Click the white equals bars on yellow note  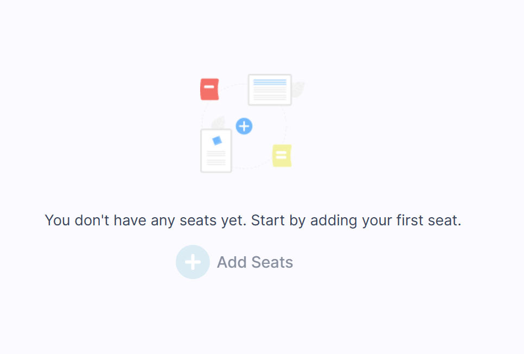click(282, 155)
